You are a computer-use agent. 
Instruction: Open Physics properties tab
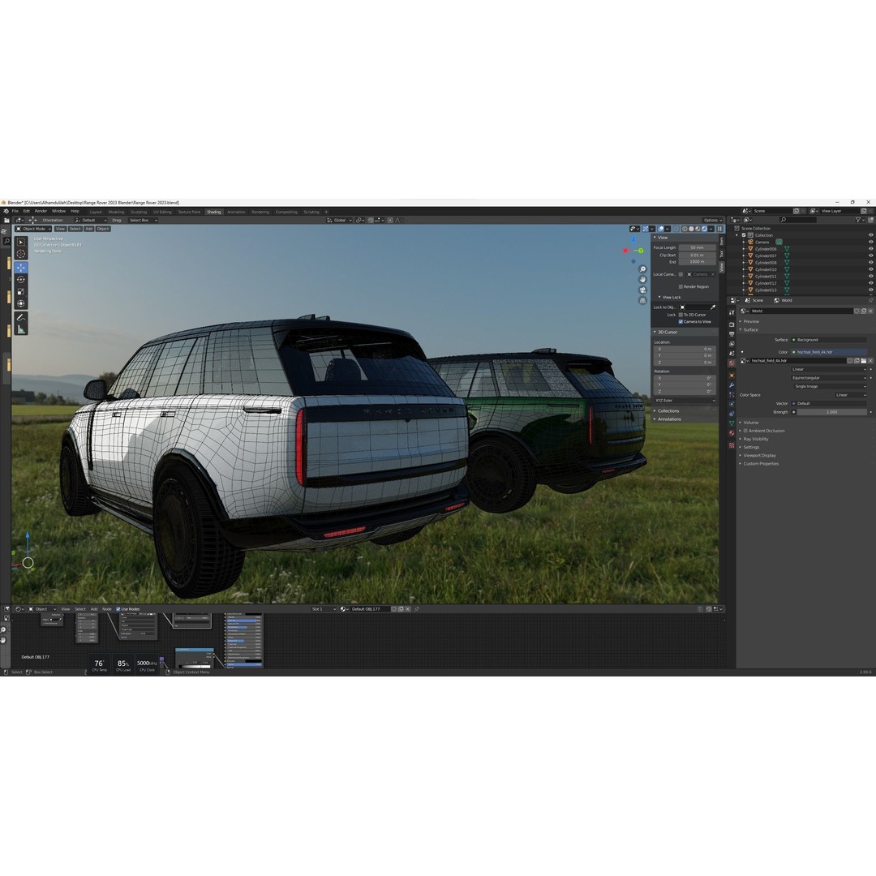point(732,404)
